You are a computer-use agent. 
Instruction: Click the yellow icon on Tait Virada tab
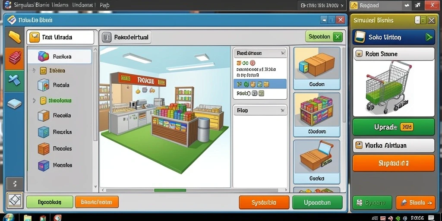(35, 37)
